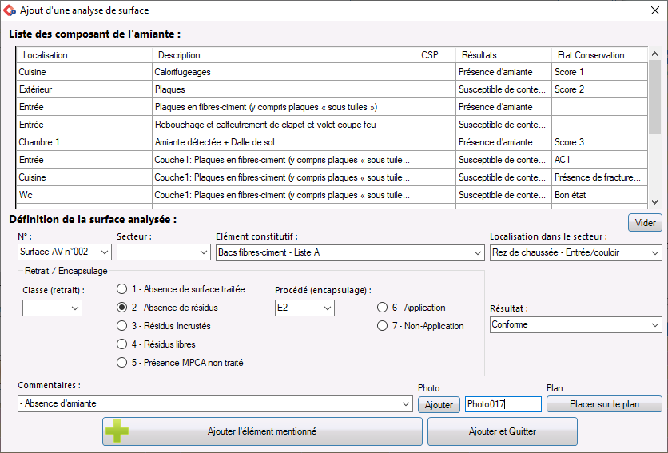Click the list scrollbar up arrow
The image size is (668, 453).
pyautogui.click(x=654, y=54)
